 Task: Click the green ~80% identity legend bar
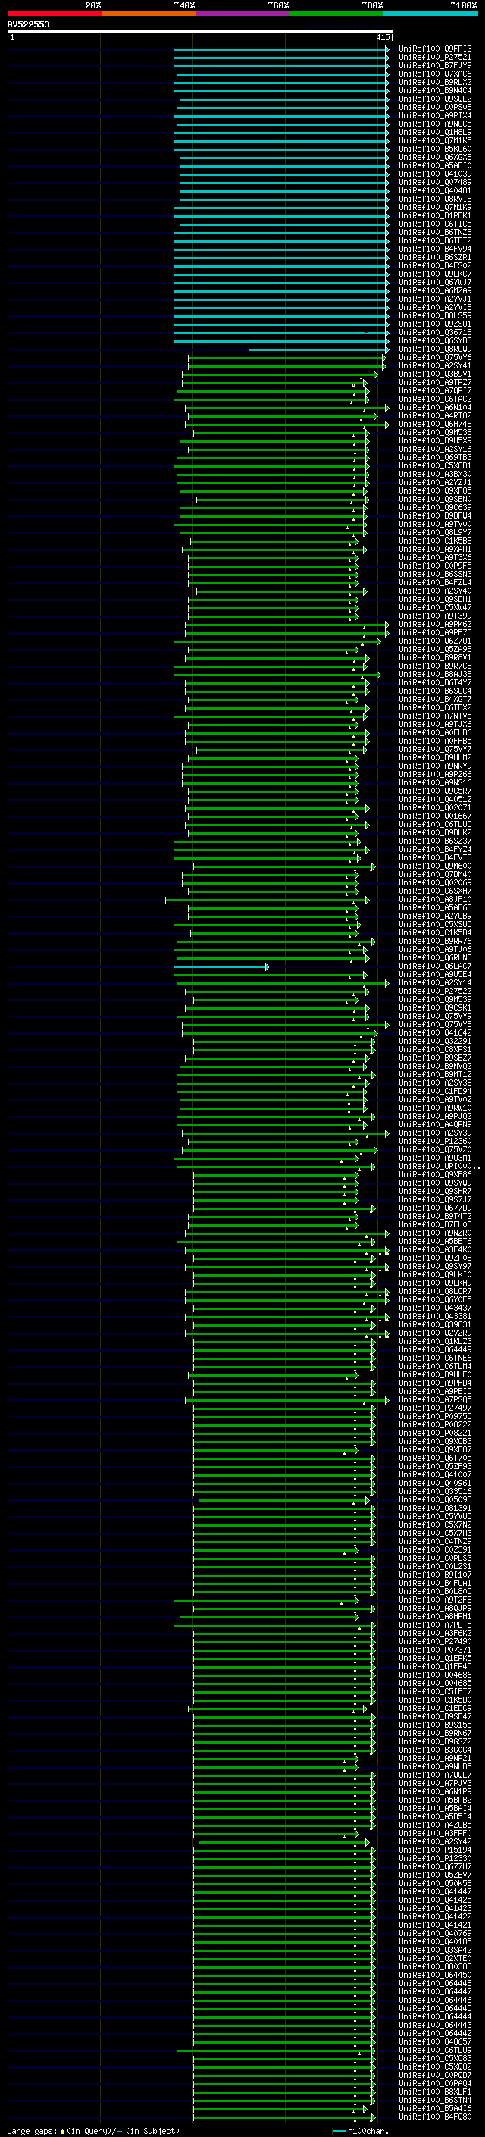coord(336,14)
